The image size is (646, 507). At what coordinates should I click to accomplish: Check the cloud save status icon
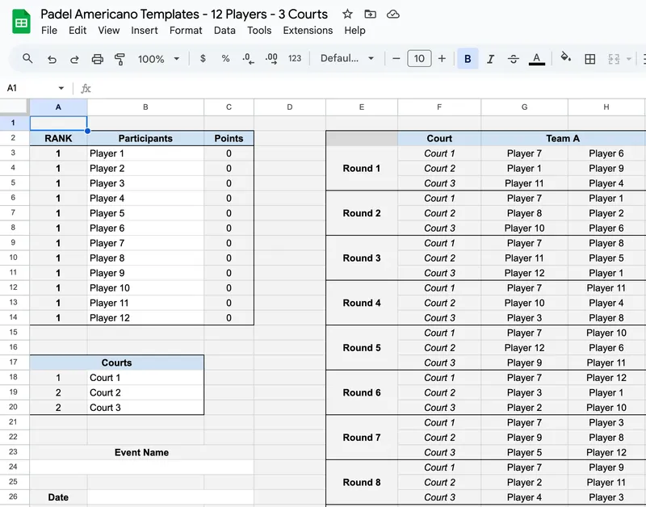(x=393, y=15)
